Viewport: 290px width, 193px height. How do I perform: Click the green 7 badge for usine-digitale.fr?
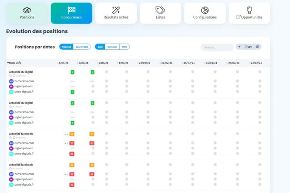(72, 92)
